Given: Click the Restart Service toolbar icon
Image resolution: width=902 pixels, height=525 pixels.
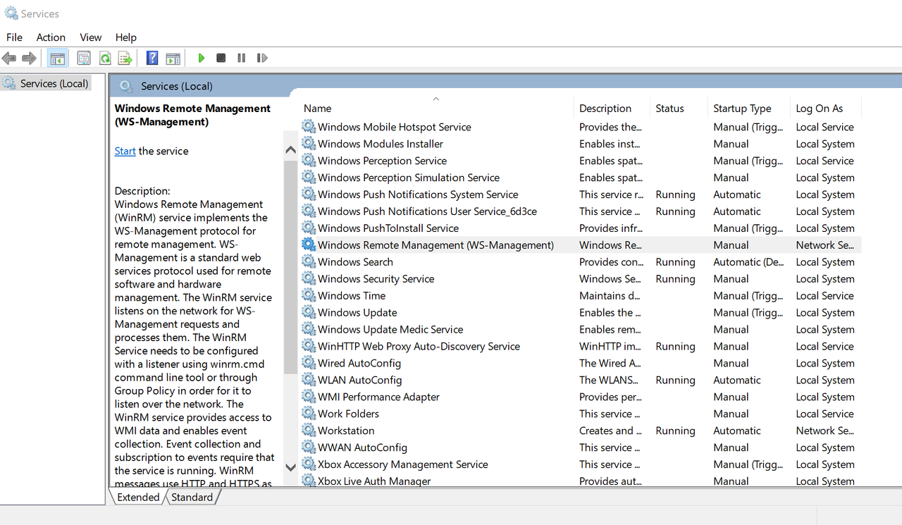Looking at the screenshot, I should [262, 58].
